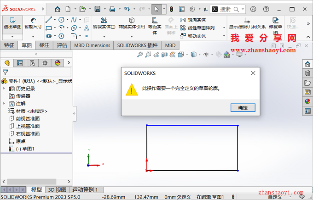Select the sketch Fillet tool
Screen dimensions: 313x200
point(74,36)
